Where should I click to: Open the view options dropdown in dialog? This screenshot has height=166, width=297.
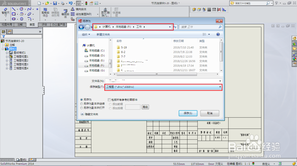[209, 35]
